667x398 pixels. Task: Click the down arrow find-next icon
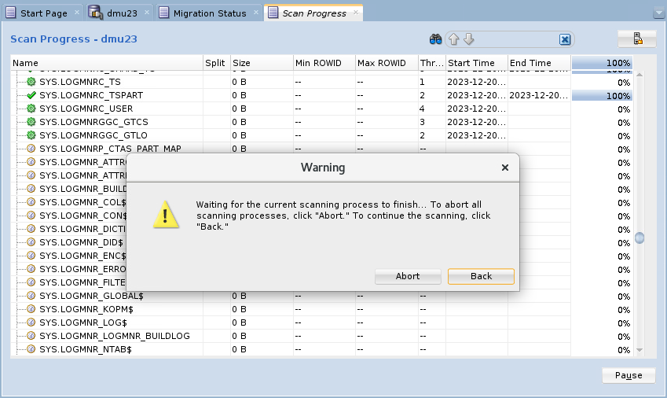pyautogui.click(x=469, y=39)
